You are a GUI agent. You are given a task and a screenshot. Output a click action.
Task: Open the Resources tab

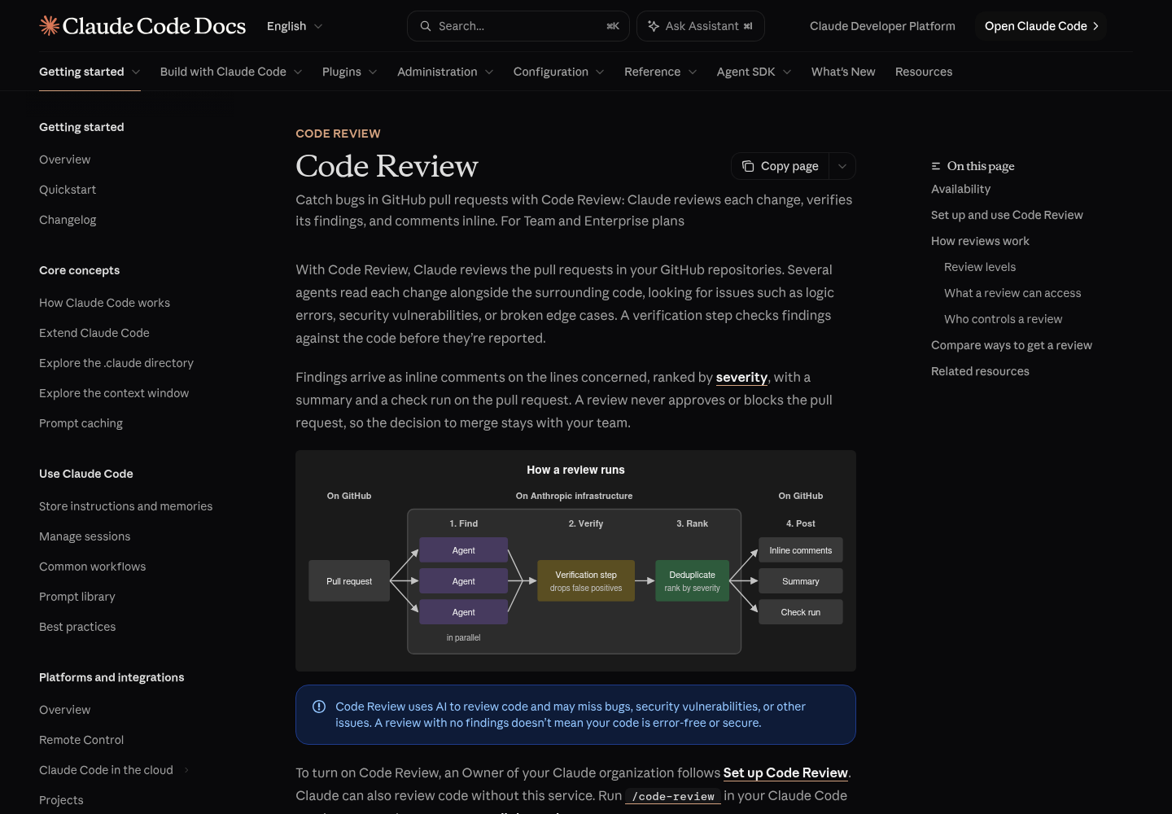[x=924, y=72]
